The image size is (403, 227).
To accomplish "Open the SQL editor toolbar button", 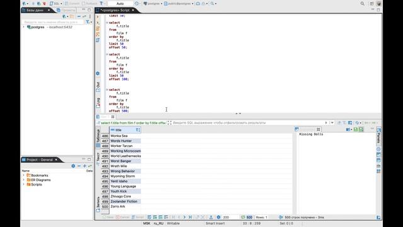I will coord(55,4).
